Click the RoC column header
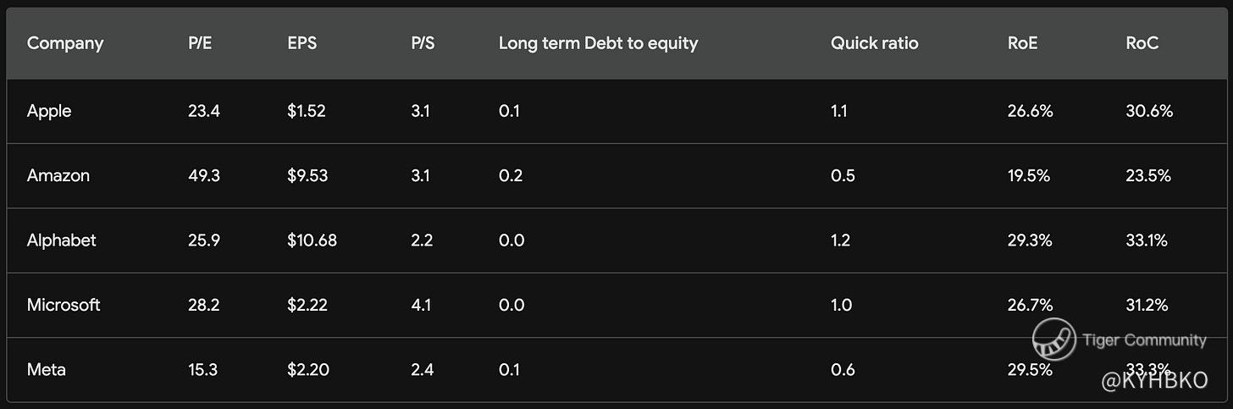The image size is (1233, 409). (x=1142, y=43)
